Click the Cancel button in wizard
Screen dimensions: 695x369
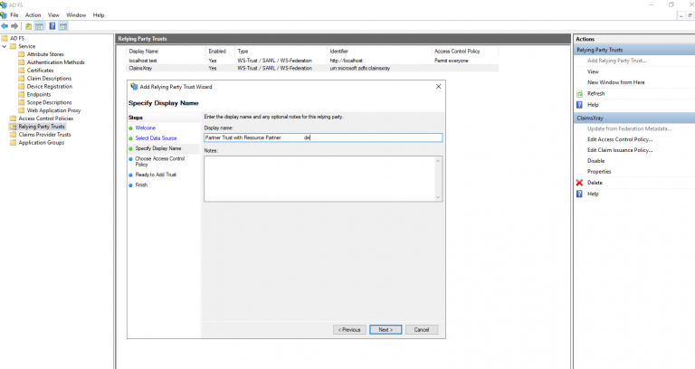(x=422, y=329)
